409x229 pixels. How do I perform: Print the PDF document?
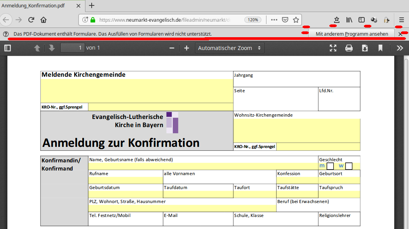(x=349, y=48)
